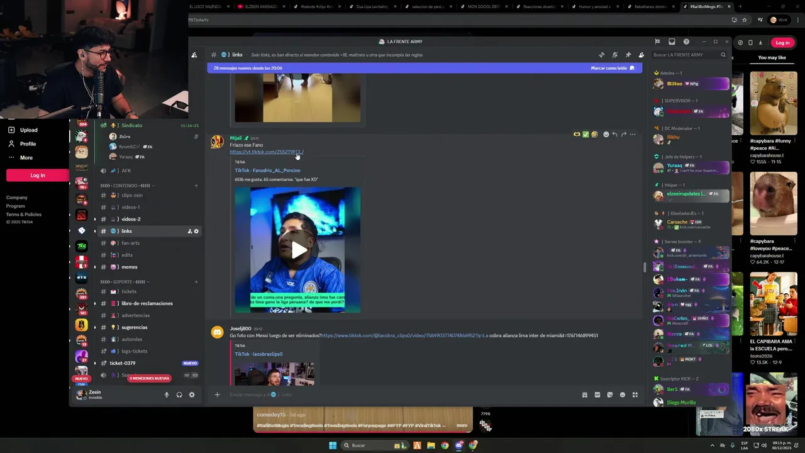The image size is (805, 453).
Task: Open the emoji picker in message bar
Action: (622, 394)
